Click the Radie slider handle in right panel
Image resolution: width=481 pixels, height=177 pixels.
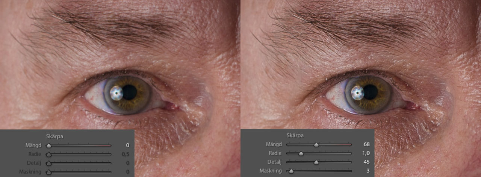[301, 153]
